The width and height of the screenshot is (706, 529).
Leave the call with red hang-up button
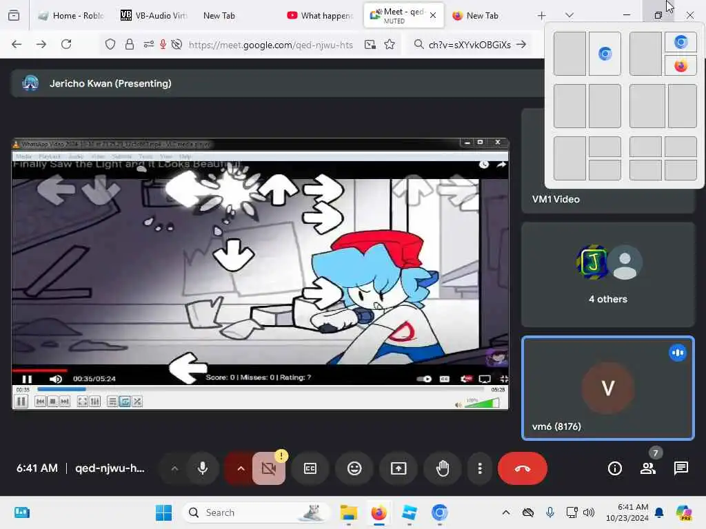coord(523,468)
